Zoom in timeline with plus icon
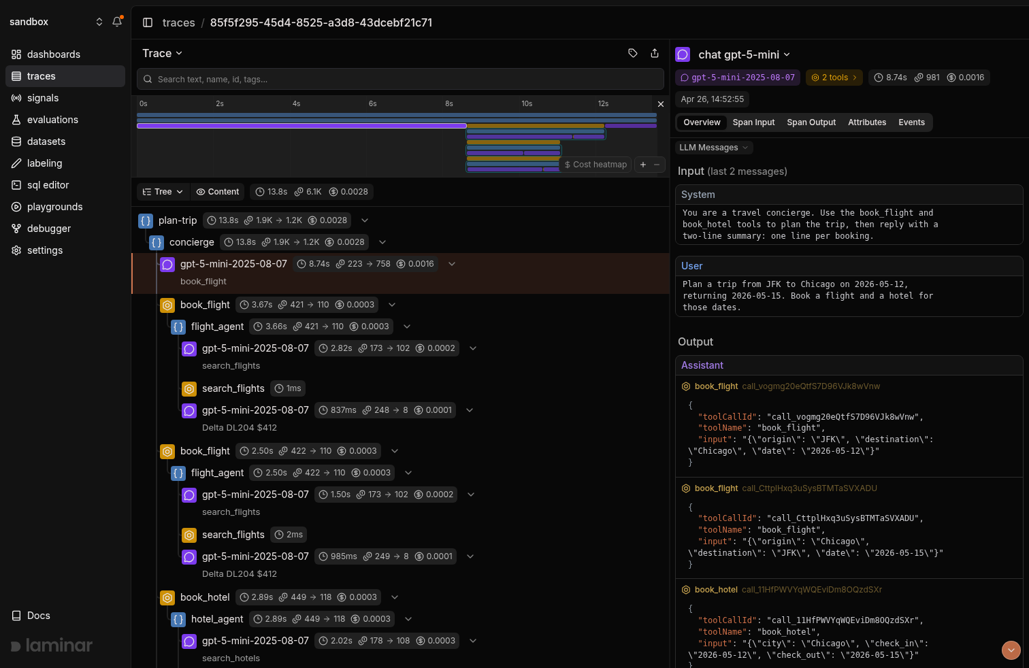 pyautogui.click(x=643, y=165)
